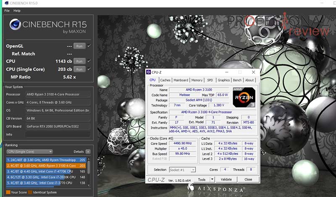Click the orange Your Score legend swatch
Image resolution: width=336 pixels, height=197 pixels.
point(8,192)
